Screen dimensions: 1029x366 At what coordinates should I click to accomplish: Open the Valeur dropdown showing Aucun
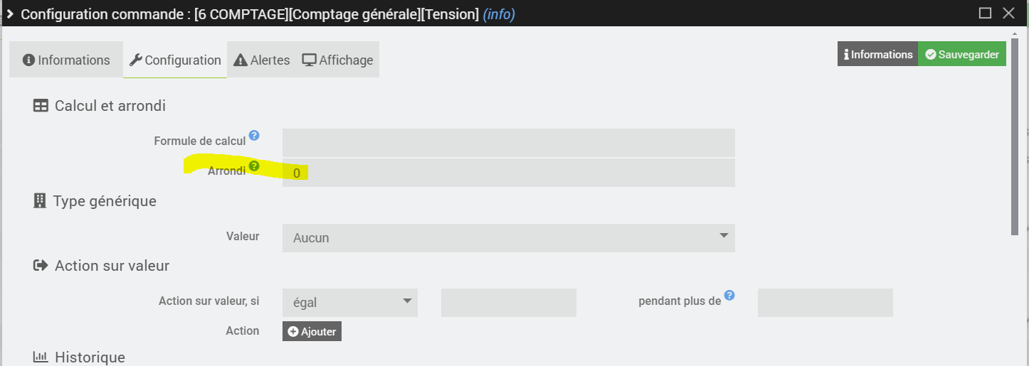[x=508, y=237]
